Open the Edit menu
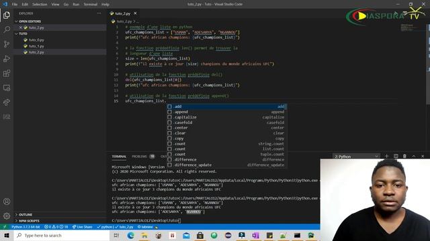The height and width of the screenshot is (241, 430). coord(25,4)
